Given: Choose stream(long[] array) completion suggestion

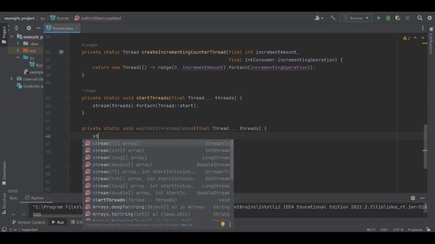Looking at the screenshot, I should tap(157, 158).
